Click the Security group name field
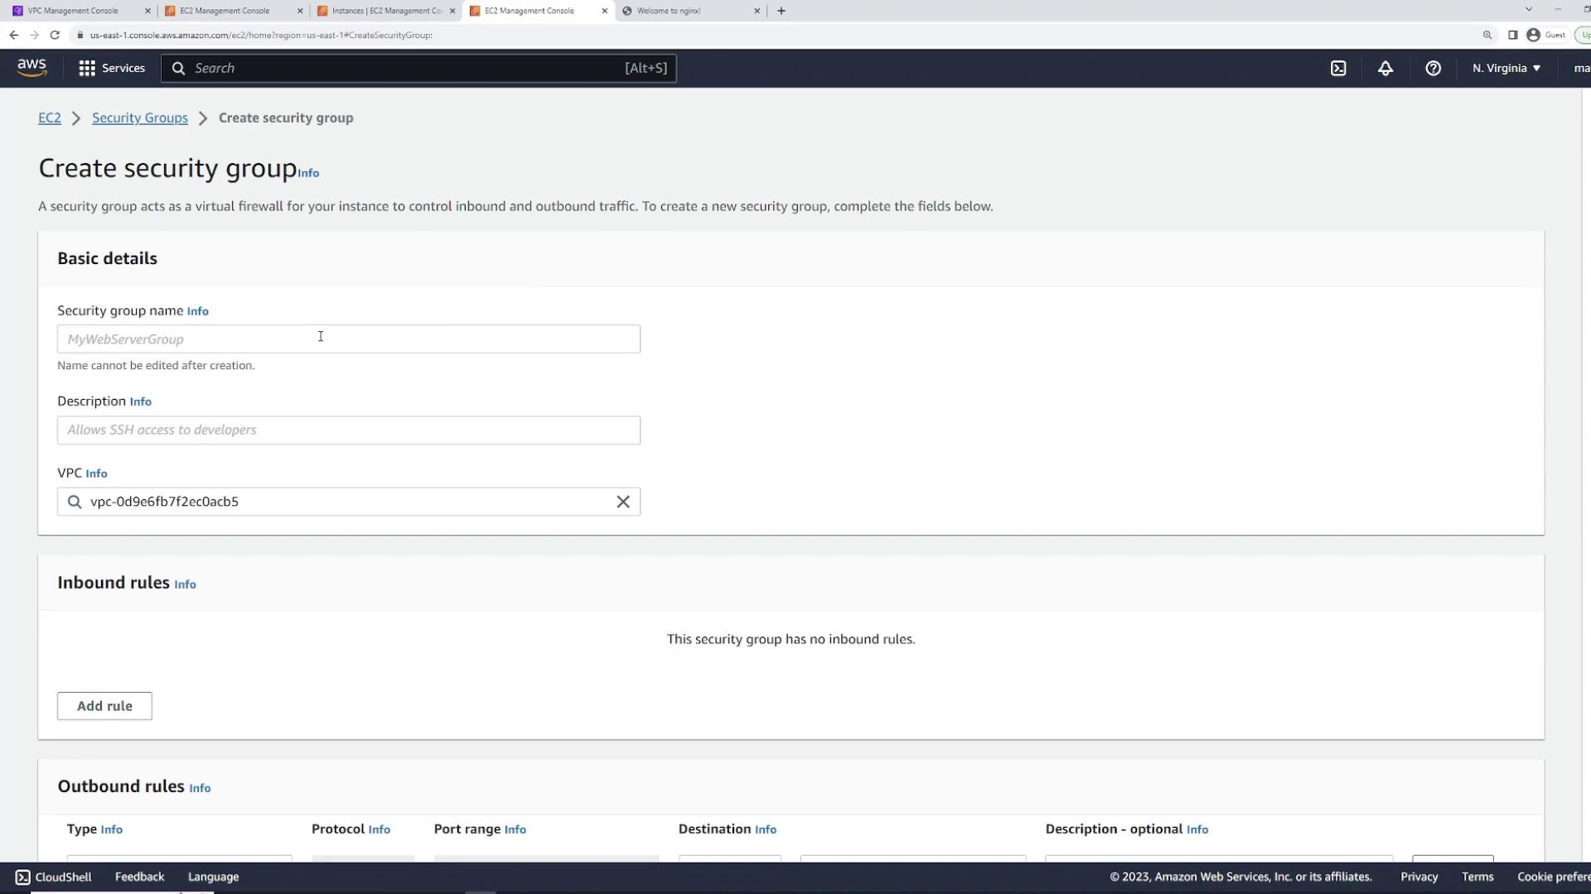The height and width of the screenshot is (894, 1591). (x=348, y=339)
